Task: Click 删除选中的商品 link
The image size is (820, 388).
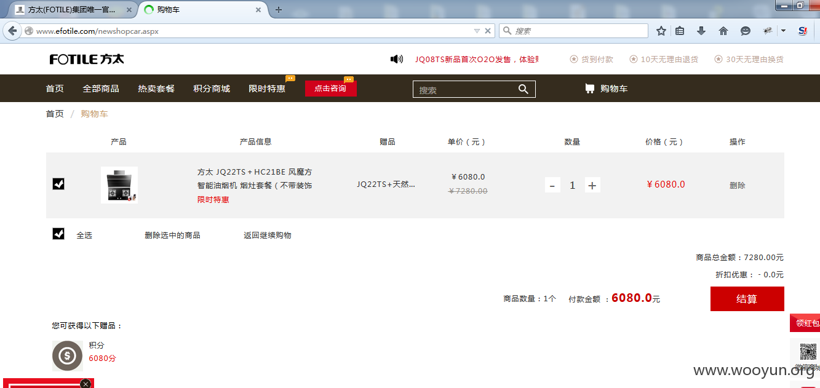Action: click(172, 235)
